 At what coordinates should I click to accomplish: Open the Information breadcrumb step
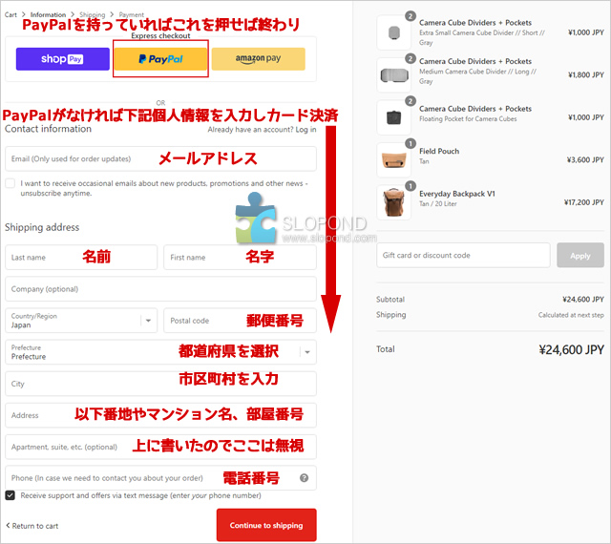(x=48, y=15)
